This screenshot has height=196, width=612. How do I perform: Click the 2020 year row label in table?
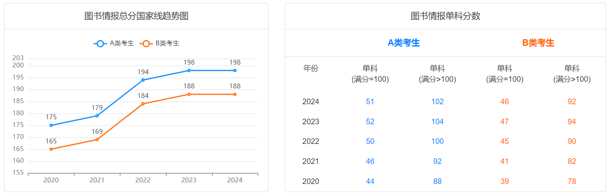310,182
